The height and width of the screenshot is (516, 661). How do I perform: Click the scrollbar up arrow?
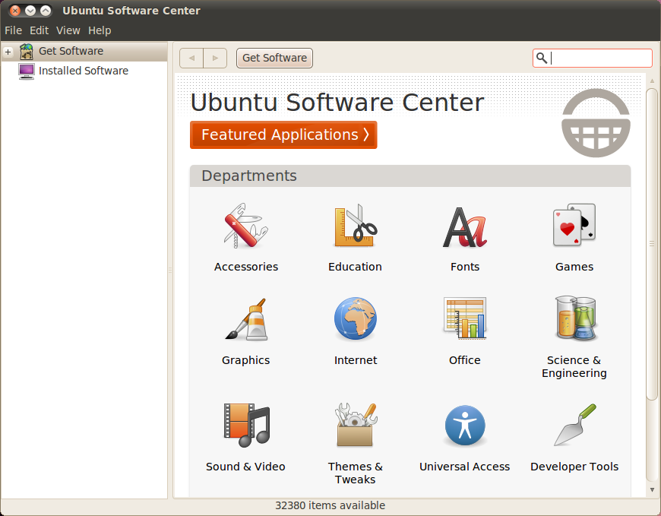[x=652, y=81]
